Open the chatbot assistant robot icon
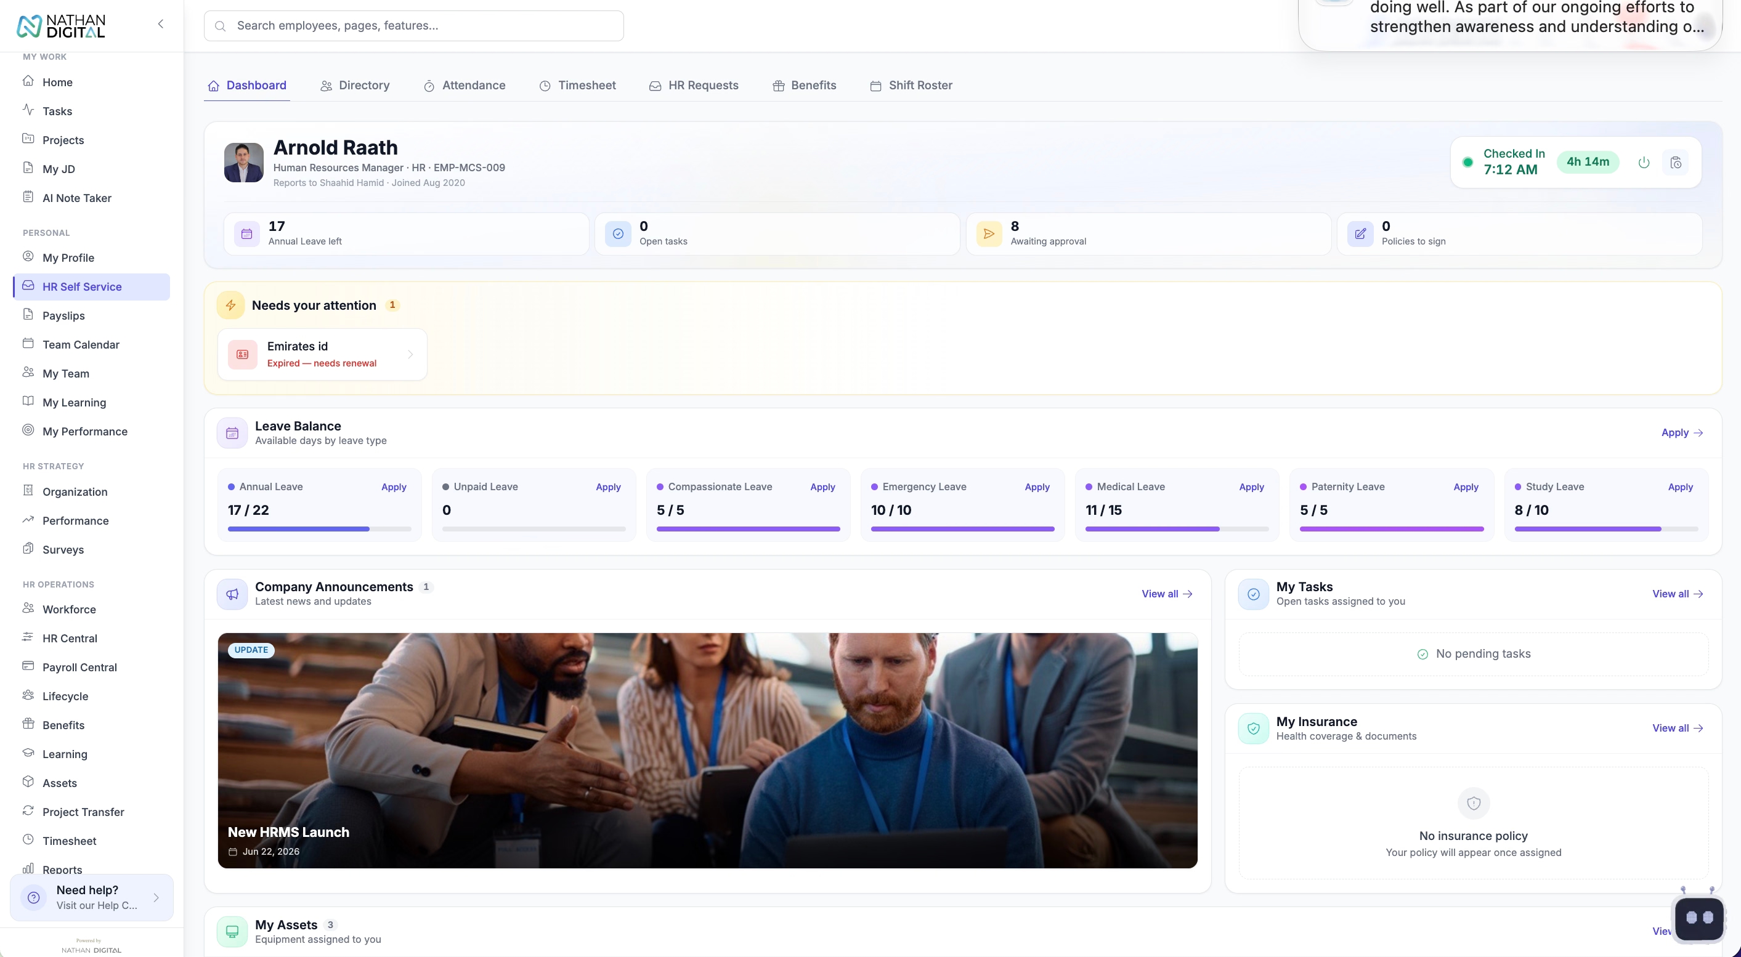The image size is (1741, 957). coord(1698,917)
